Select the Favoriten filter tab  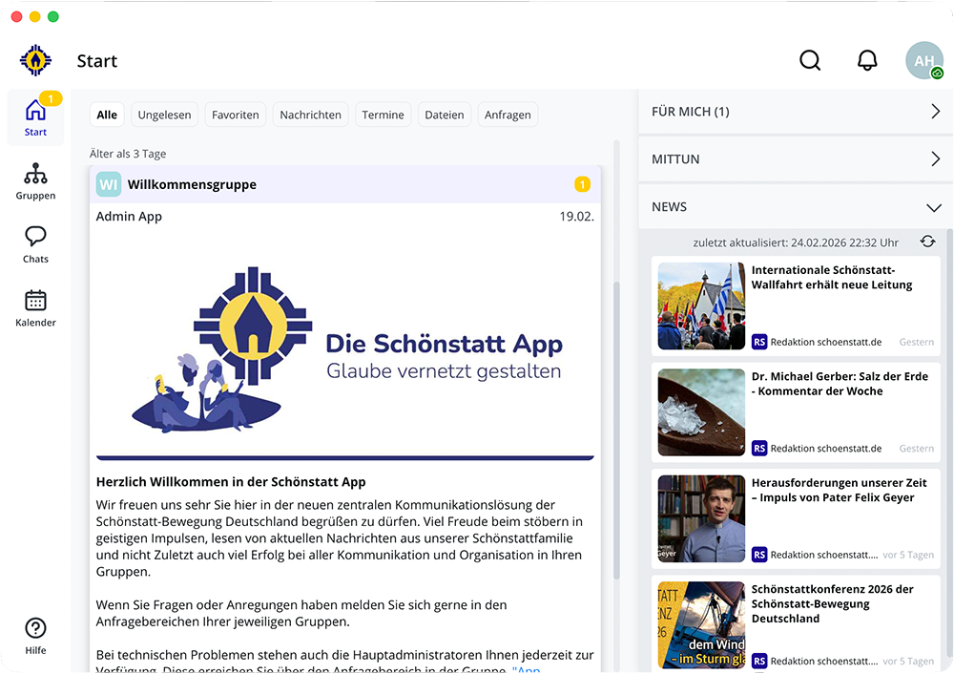(236, 115)
